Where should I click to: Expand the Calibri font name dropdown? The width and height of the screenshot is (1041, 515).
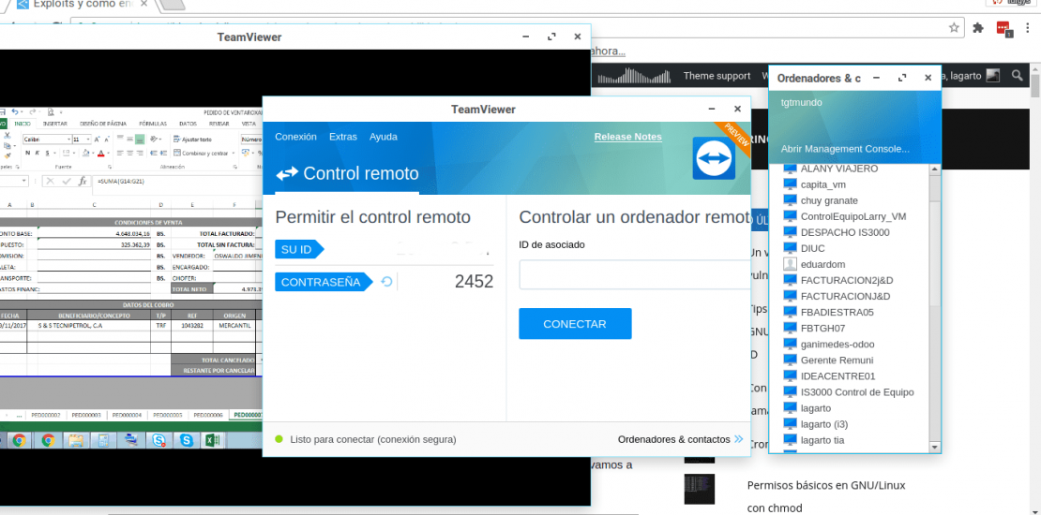[x=68, y=140]
